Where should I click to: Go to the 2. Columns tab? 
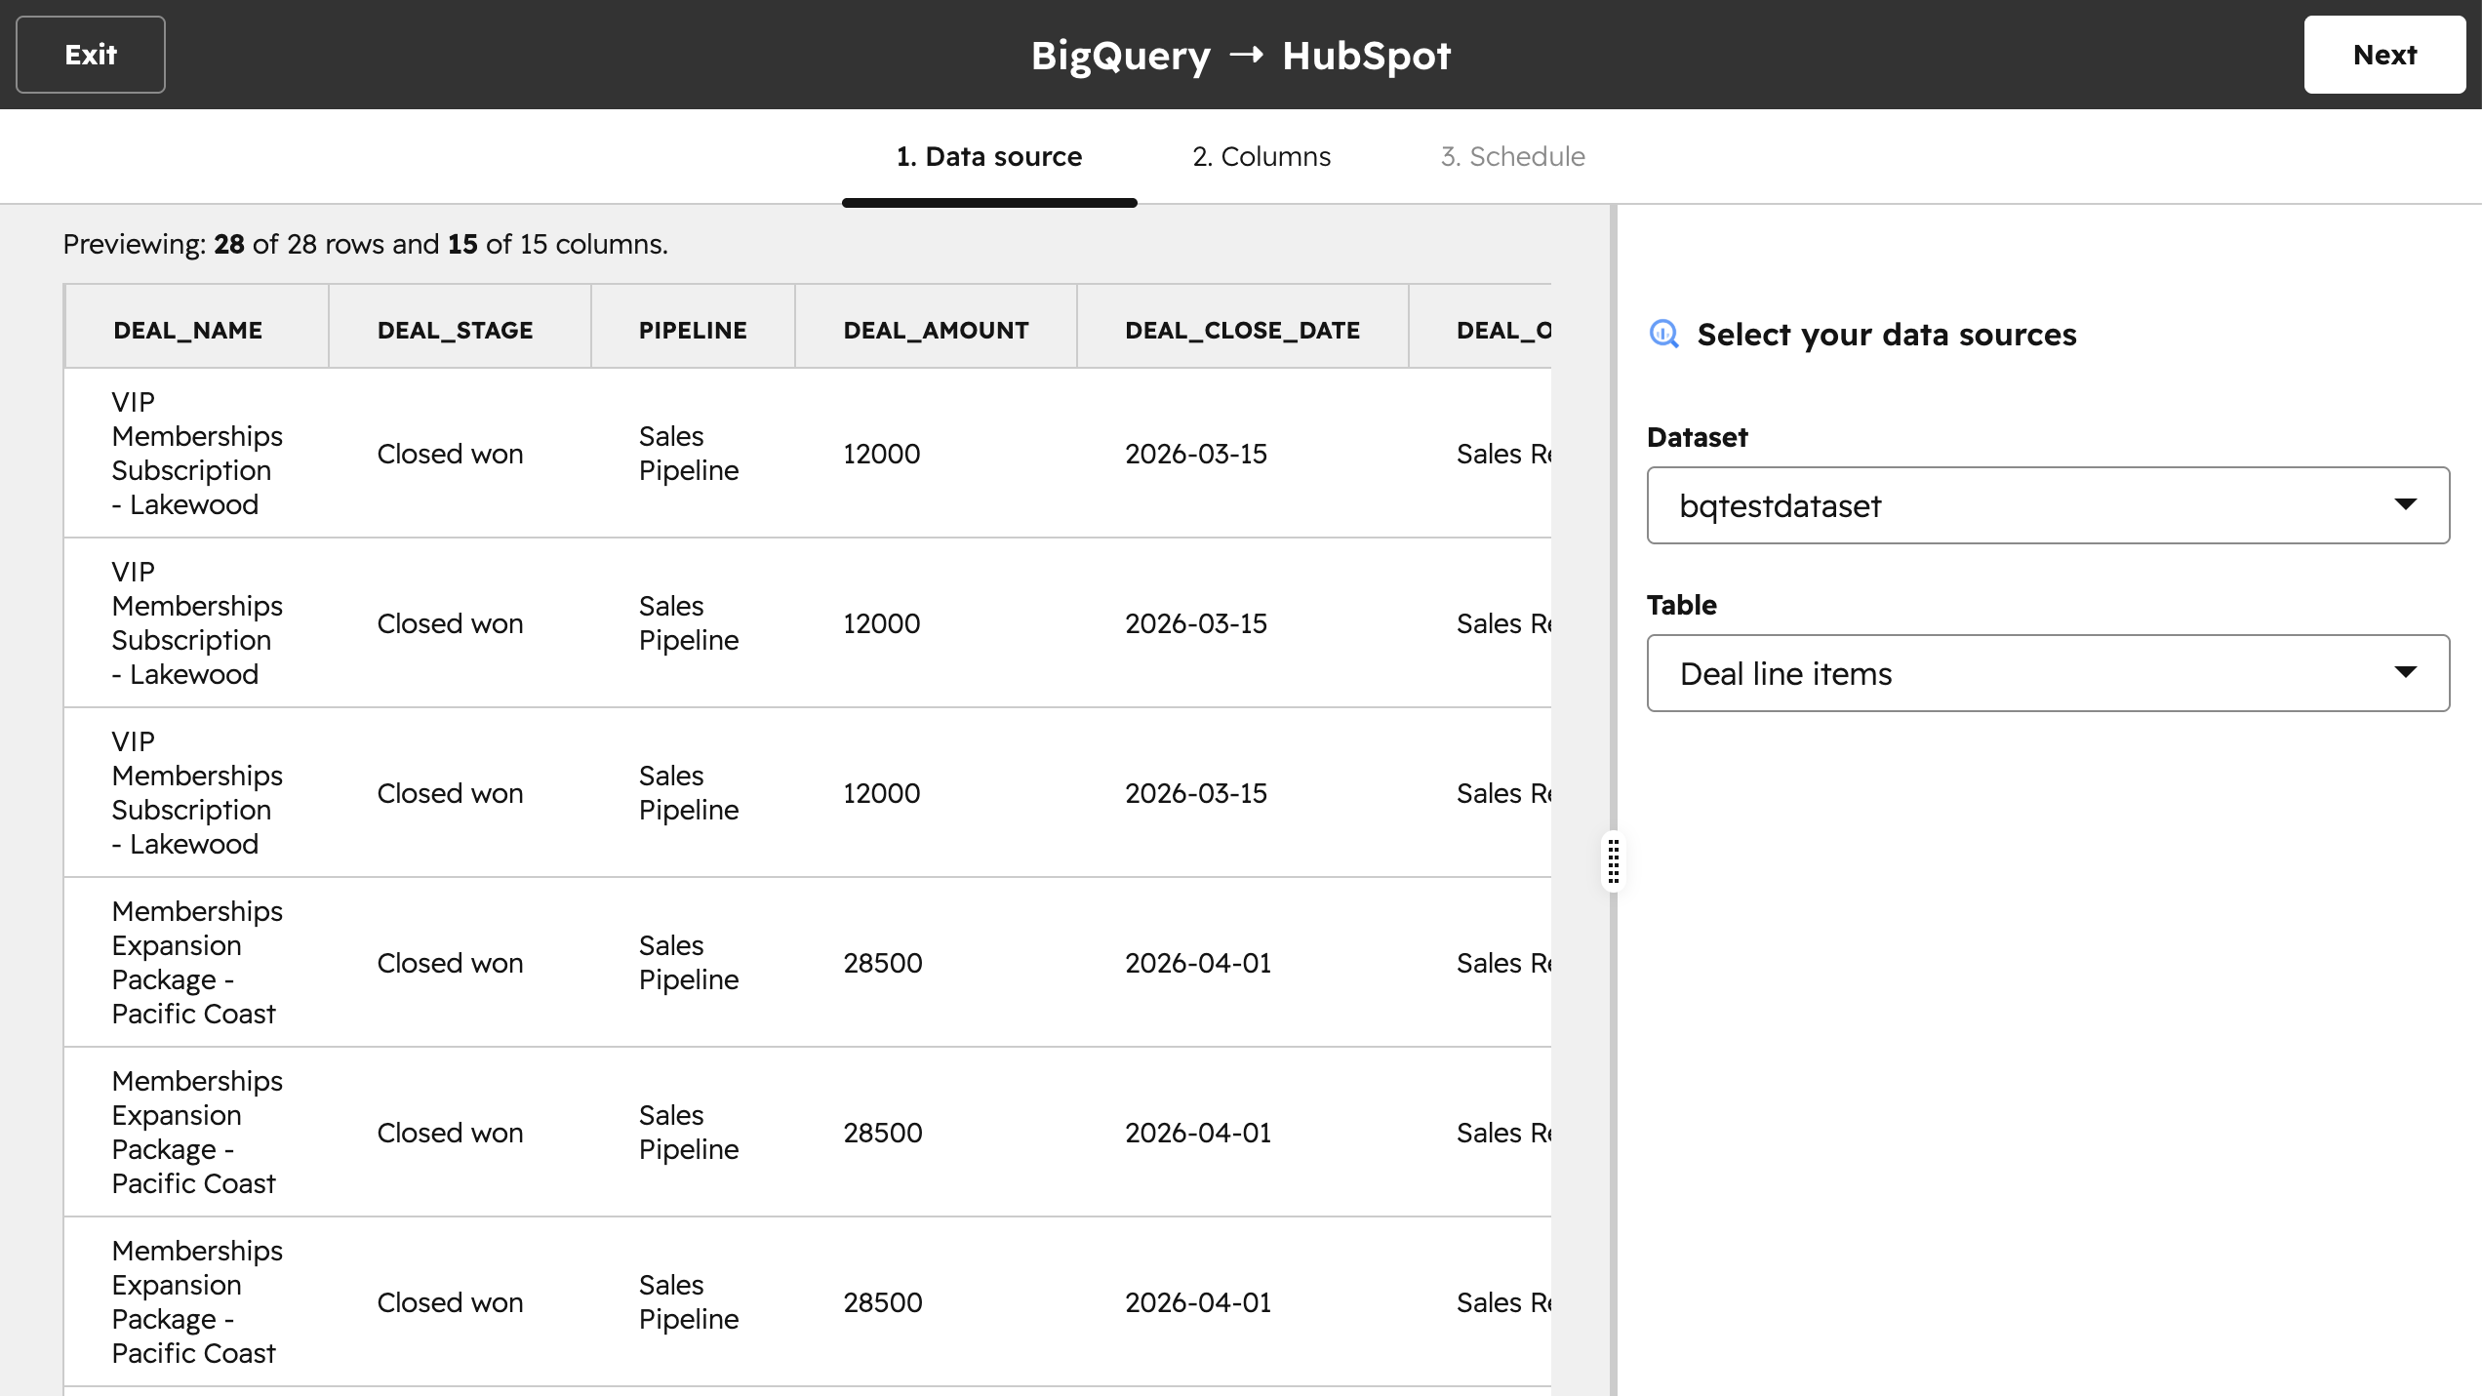tap(1261, 156)
